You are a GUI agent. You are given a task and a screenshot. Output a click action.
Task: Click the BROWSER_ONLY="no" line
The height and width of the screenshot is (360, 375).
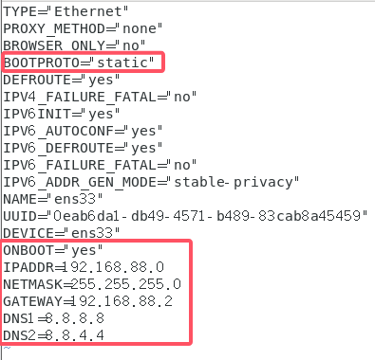click(74, 45)
